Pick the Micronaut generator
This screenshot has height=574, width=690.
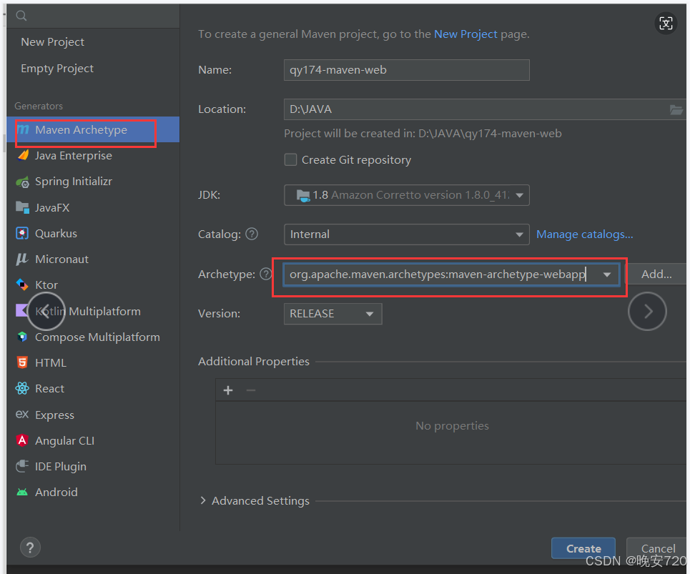pyautogui.click(x=61, y=259)
